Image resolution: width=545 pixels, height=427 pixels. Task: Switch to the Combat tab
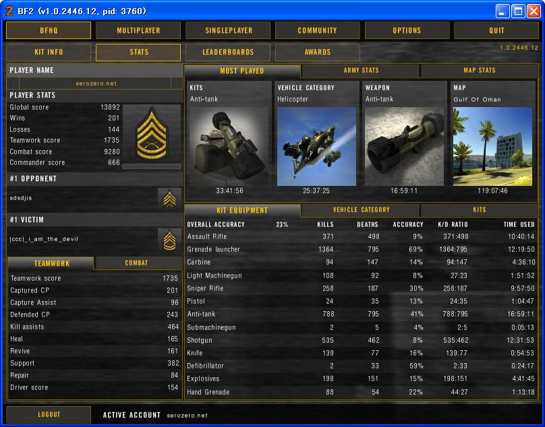click(137, 263)
